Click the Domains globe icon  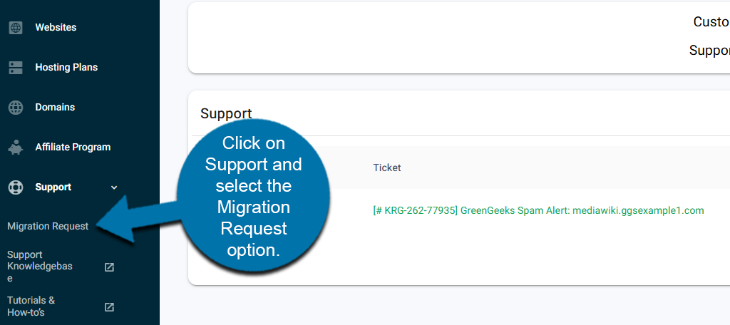coord(16,108)
